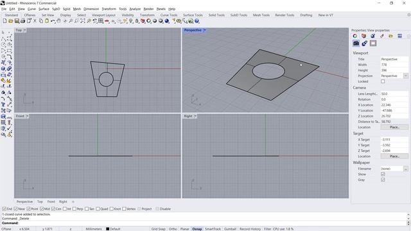Switch to the Curve Tools toolbar tab

point(169,15)
